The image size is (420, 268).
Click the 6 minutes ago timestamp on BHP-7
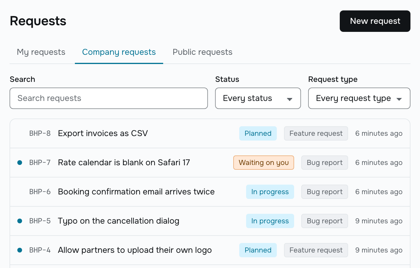[x=379, y=163]
